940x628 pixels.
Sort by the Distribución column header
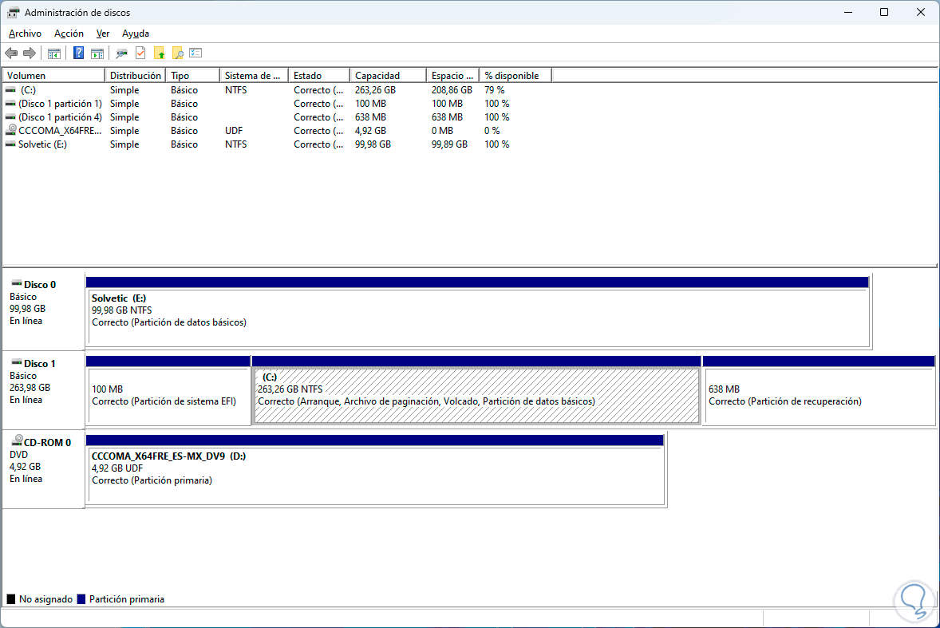(136, 76)
